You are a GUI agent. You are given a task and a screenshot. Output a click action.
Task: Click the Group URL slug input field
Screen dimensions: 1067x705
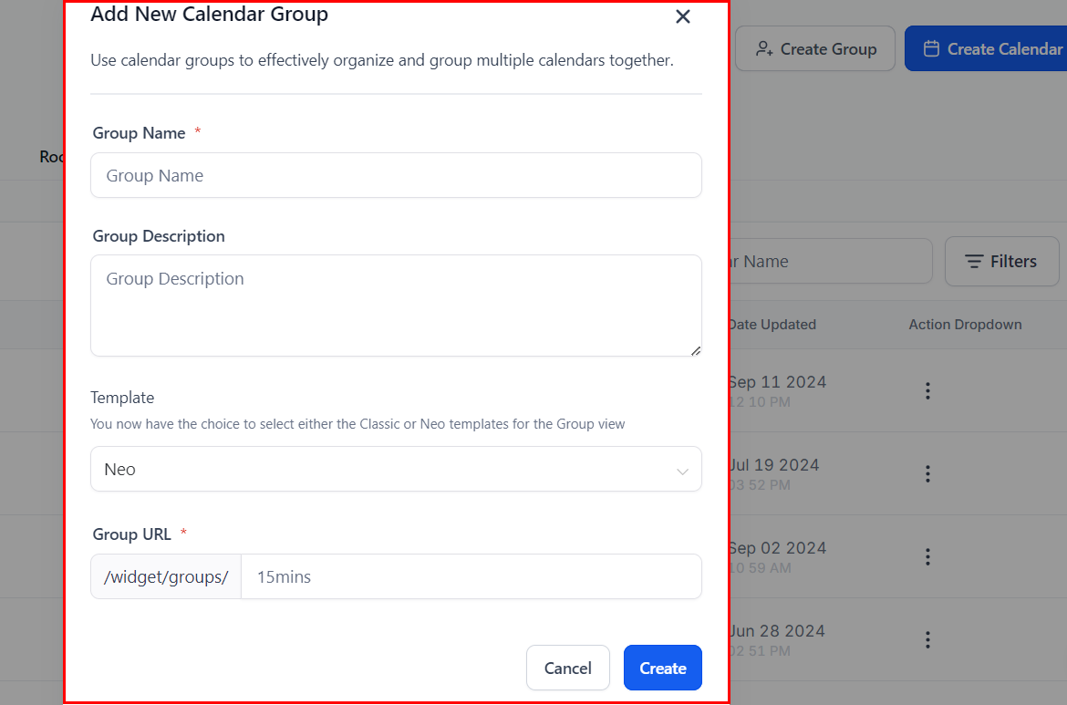tap(471, 576)
